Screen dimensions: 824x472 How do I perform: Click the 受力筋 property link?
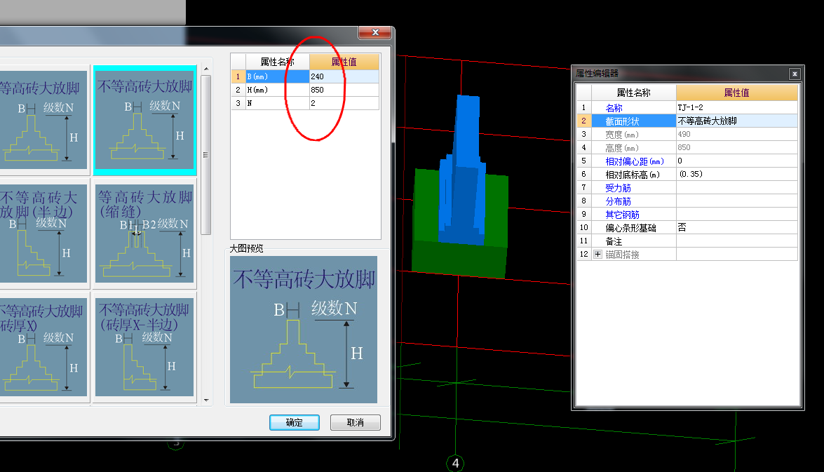click(x=618, y=188)
